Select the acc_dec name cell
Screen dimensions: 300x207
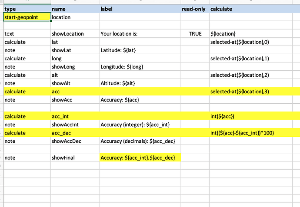74,133
